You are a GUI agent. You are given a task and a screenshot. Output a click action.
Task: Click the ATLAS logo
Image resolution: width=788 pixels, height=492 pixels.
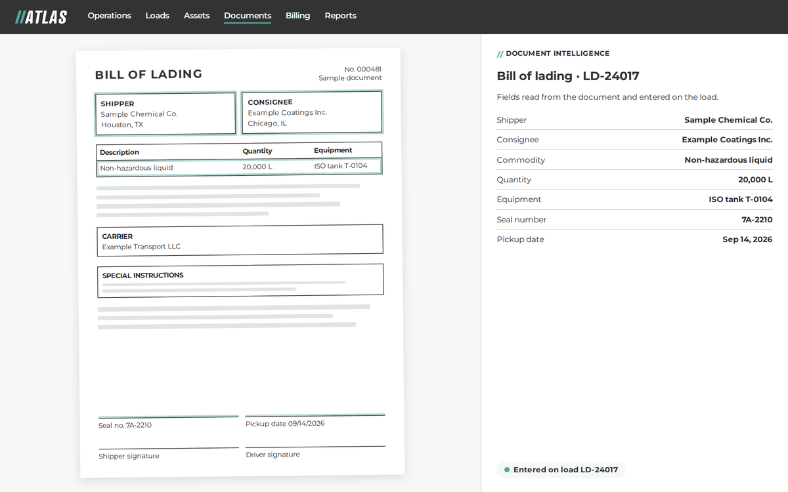[x=41, y=16]
